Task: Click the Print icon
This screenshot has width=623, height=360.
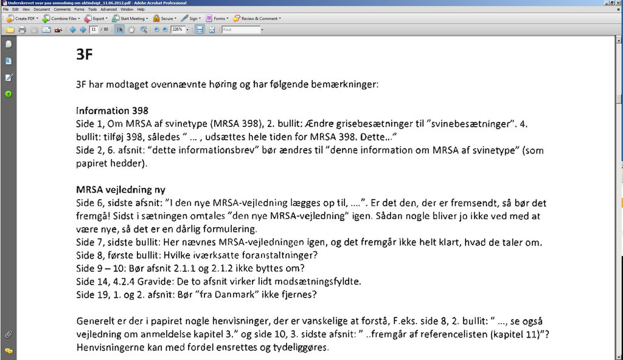Action: (23, 30)
